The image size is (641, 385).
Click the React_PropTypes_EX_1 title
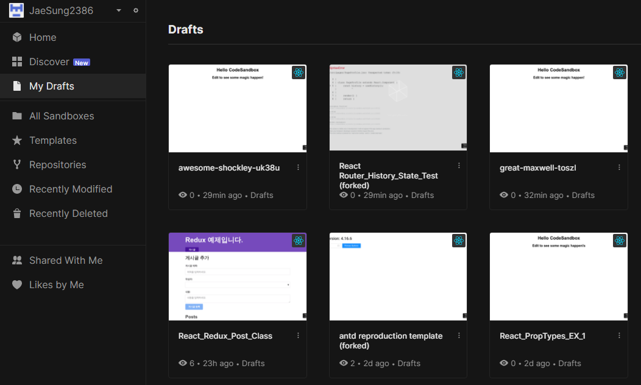tap(542, 336)
